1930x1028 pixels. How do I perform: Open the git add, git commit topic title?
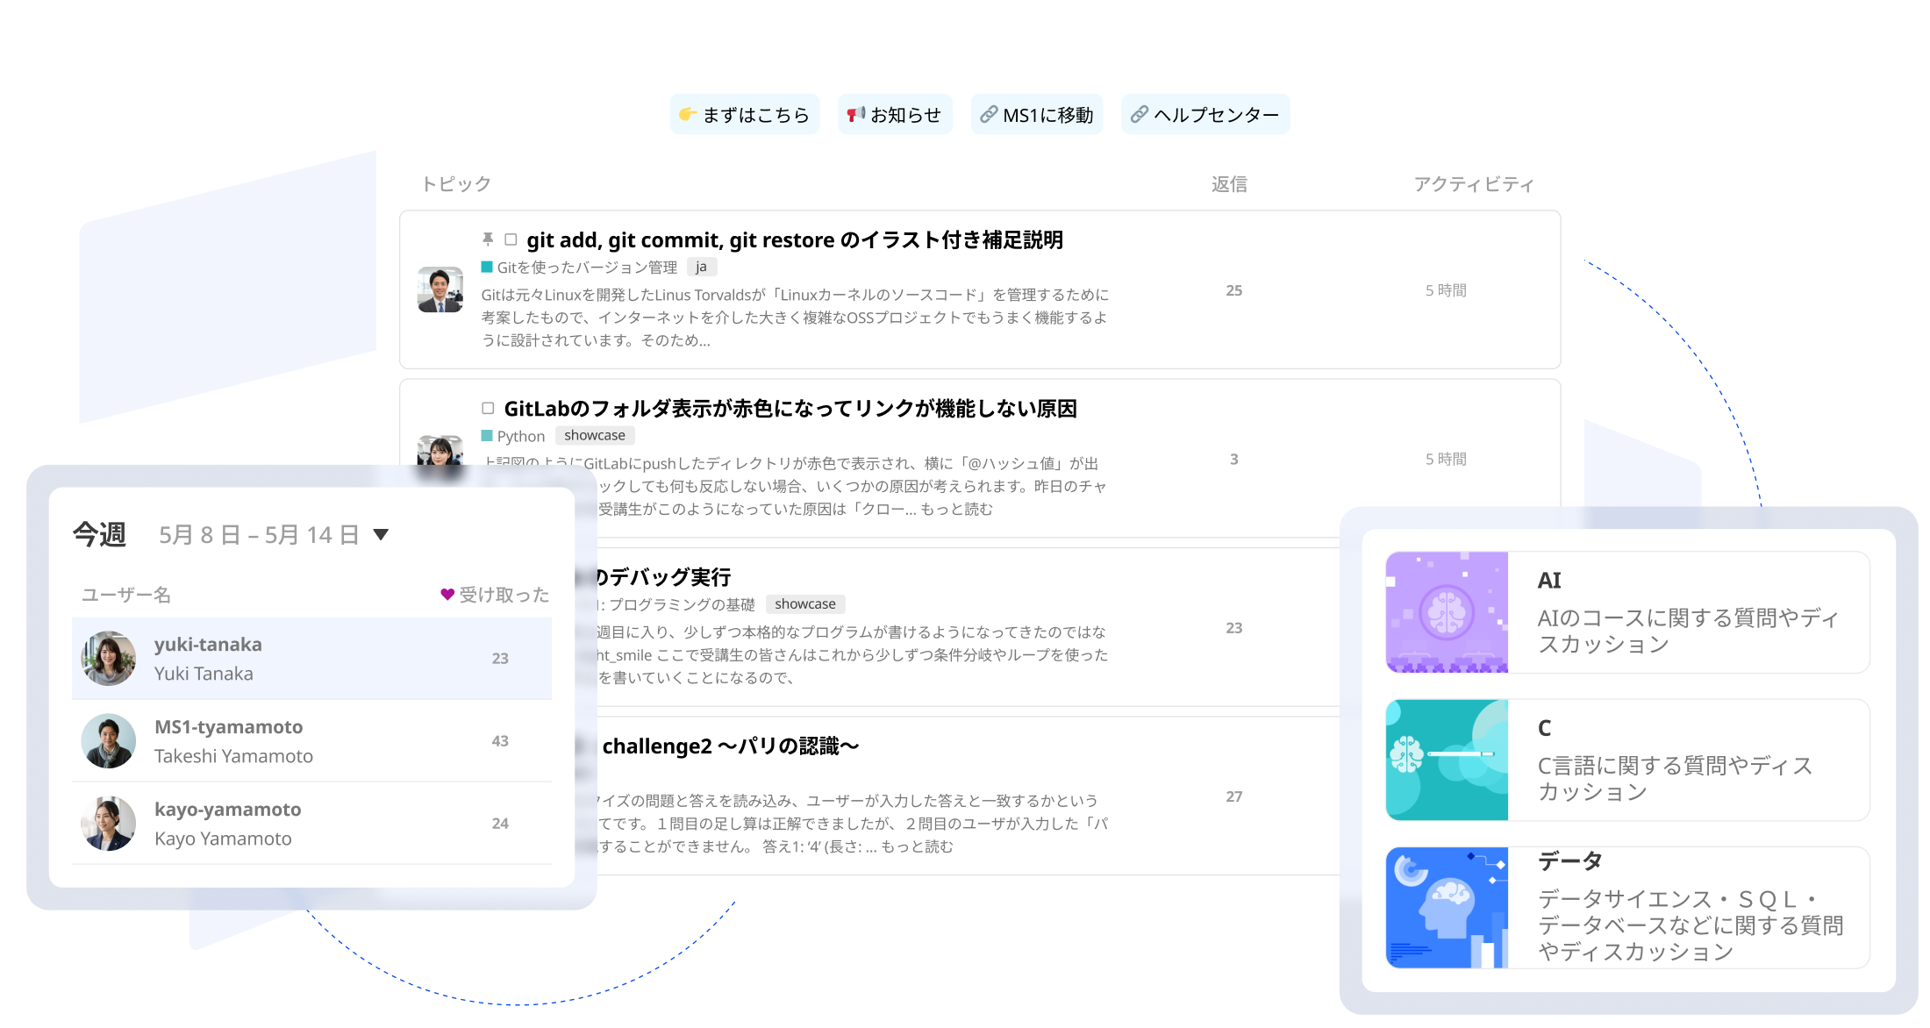coord(795,239)
